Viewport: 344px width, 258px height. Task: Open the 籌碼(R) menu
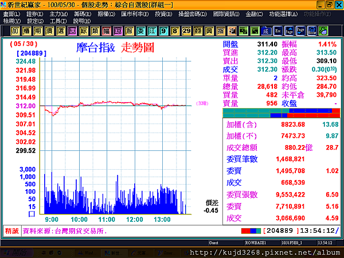(83, 14)
